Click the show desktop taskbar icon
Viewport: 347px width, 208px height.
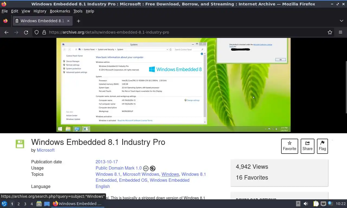tap(47, 204)
